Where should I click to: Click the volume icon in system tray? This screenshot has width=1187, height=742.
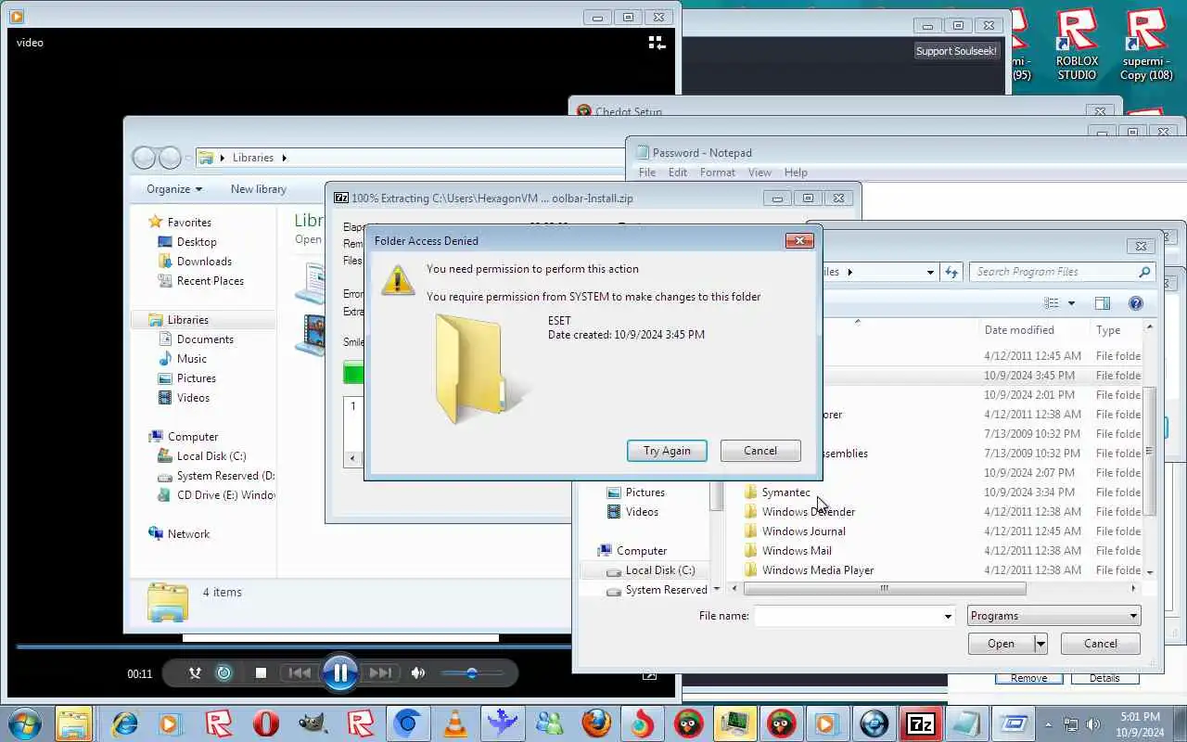pos(1092,724)
